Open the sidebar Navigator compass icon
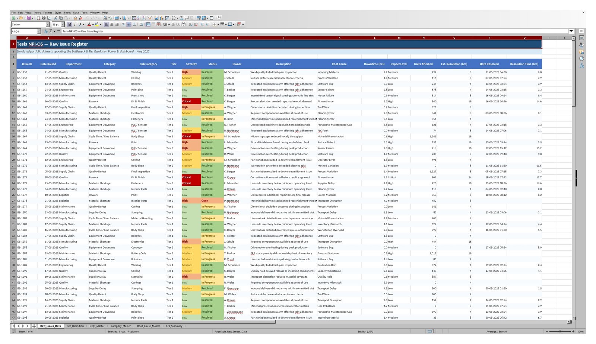596x344 pixels. 581,58
